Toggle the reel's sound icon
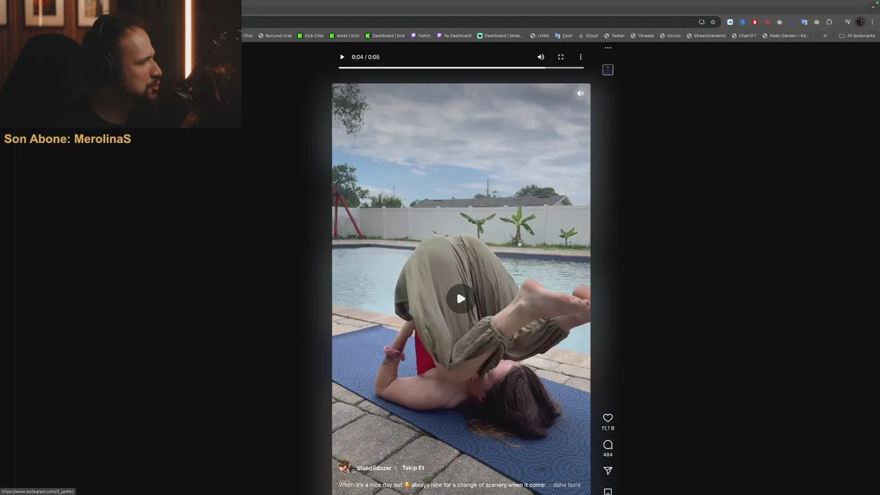 point(580,93)
